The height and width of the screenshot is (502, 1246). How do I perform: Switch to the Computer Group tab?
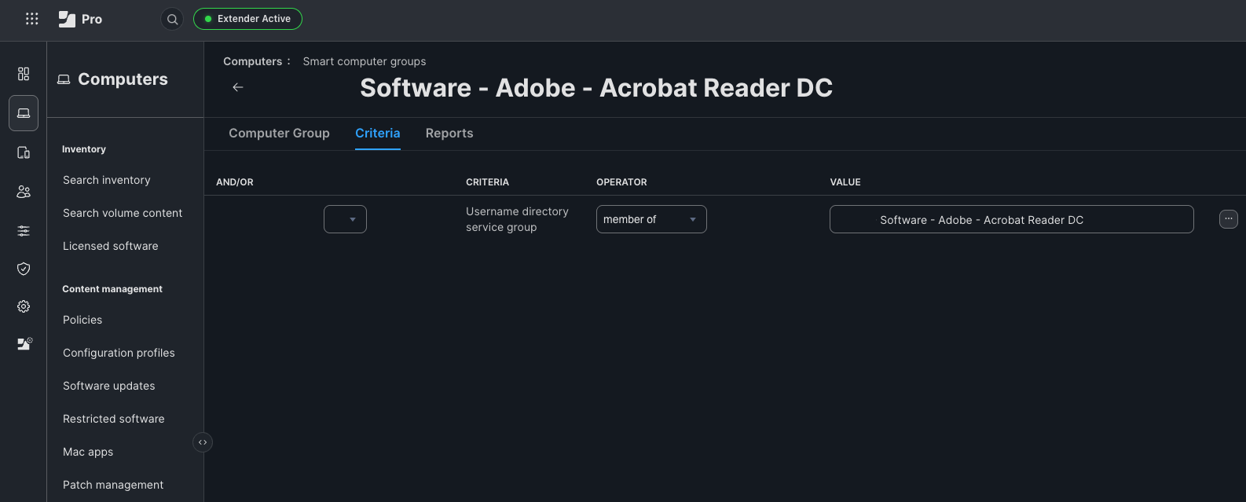click(x=279, y=134)
